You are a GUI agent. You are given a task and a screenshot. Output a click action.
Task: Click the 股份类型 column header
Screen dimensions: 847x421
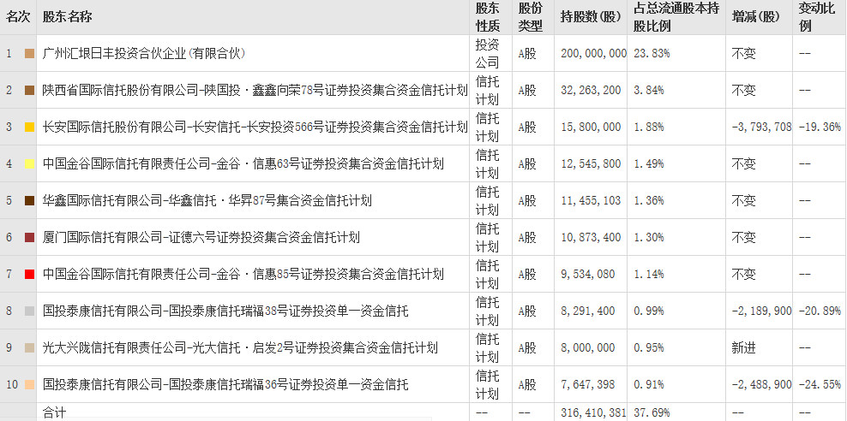coord(530,17)
